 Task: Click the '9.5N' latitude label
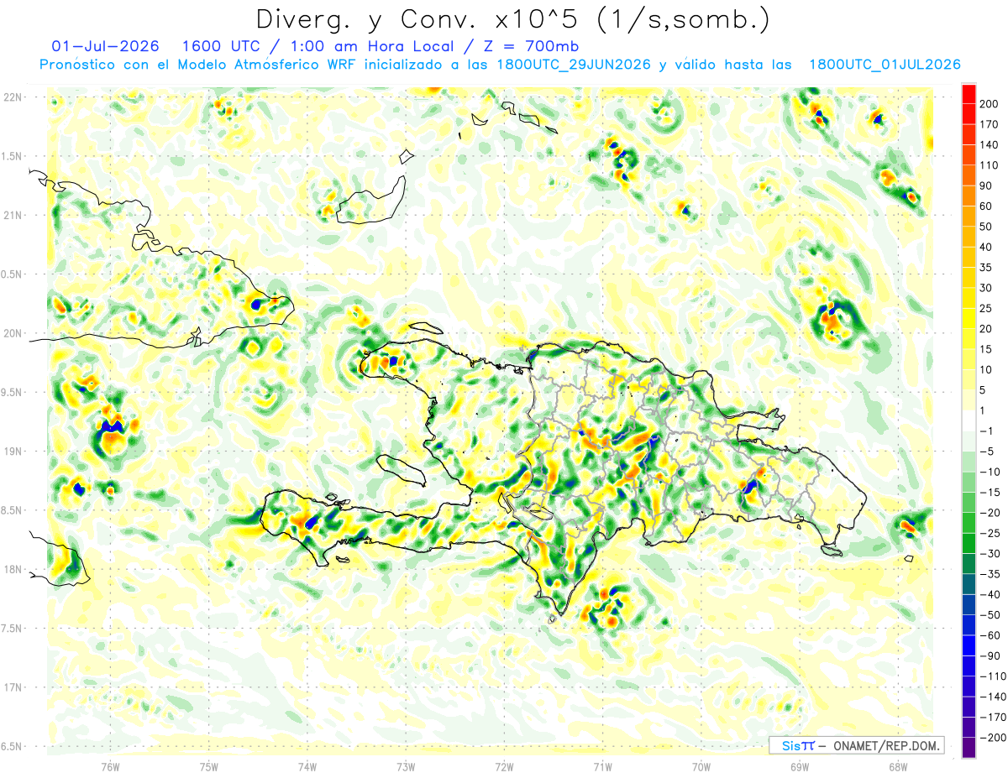point(13,392)
